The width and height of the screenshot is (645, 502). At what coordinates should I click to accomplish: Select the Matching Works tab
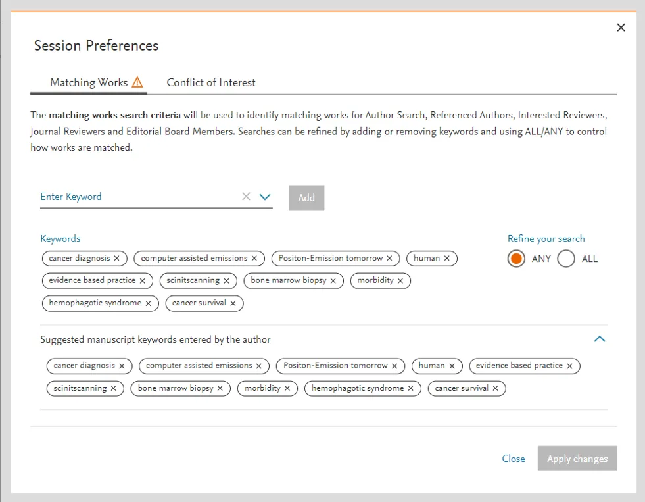point(89,82)
